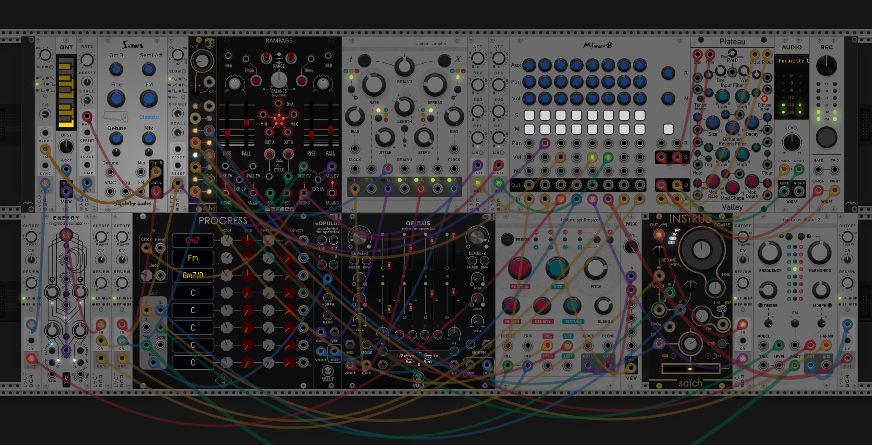This screenshot has height=445, width=872.
Task: Toggle the Mixer-8 master mute button
Action: point(668,129)
